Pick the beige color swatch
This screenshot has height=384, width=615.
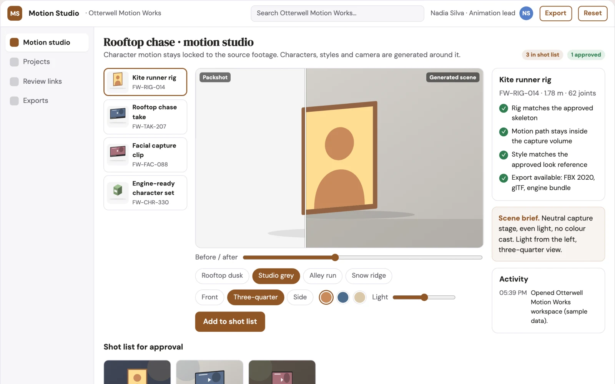360,297
